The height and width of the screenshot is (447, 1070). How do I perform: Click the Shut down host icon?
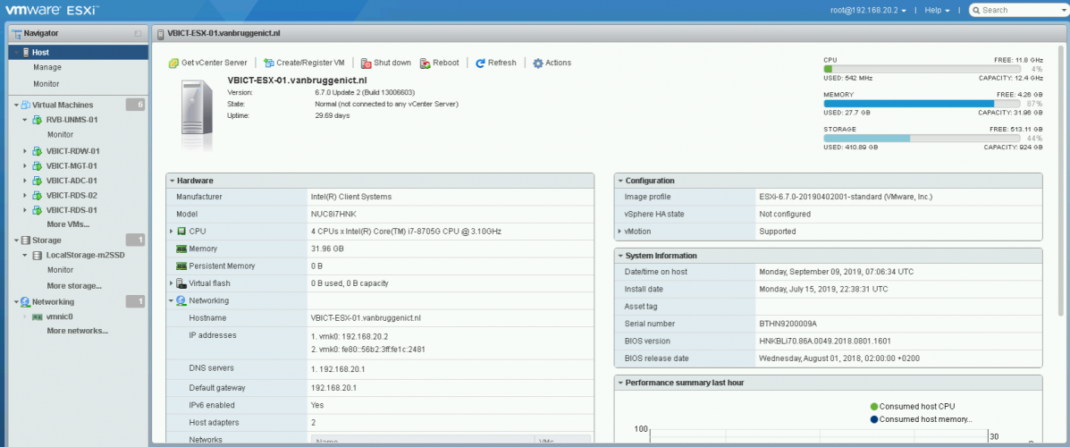[x=366, y=63]
